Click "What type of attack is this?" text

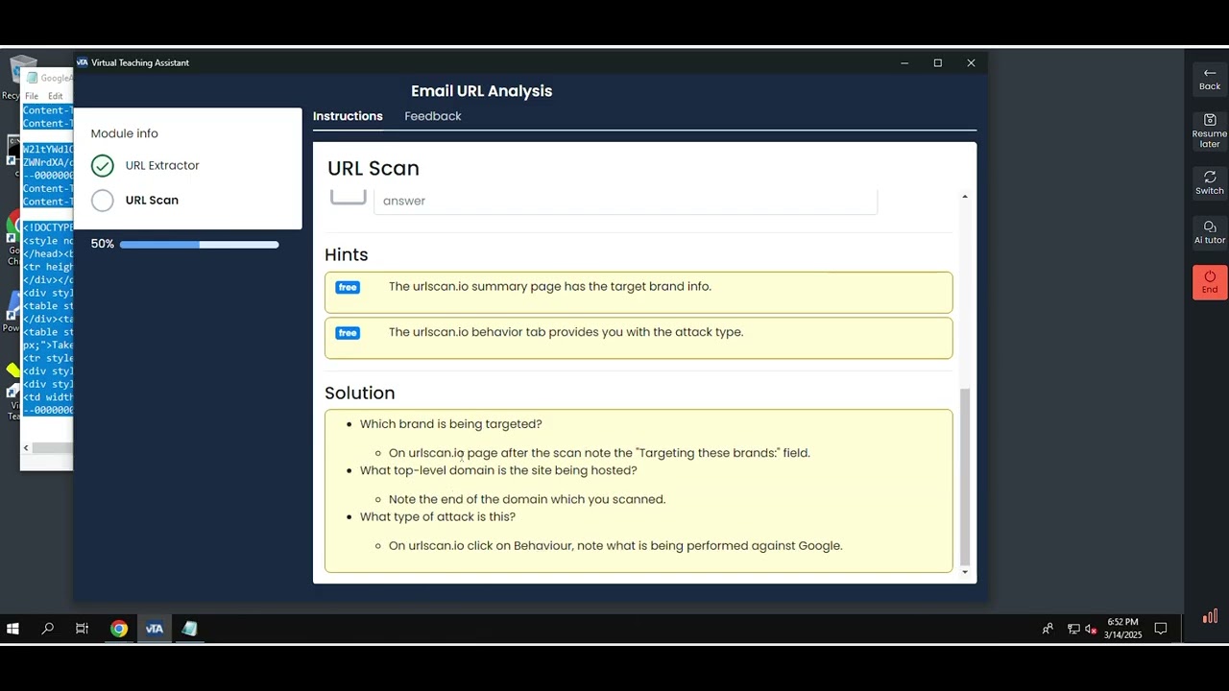click(438, 517)
